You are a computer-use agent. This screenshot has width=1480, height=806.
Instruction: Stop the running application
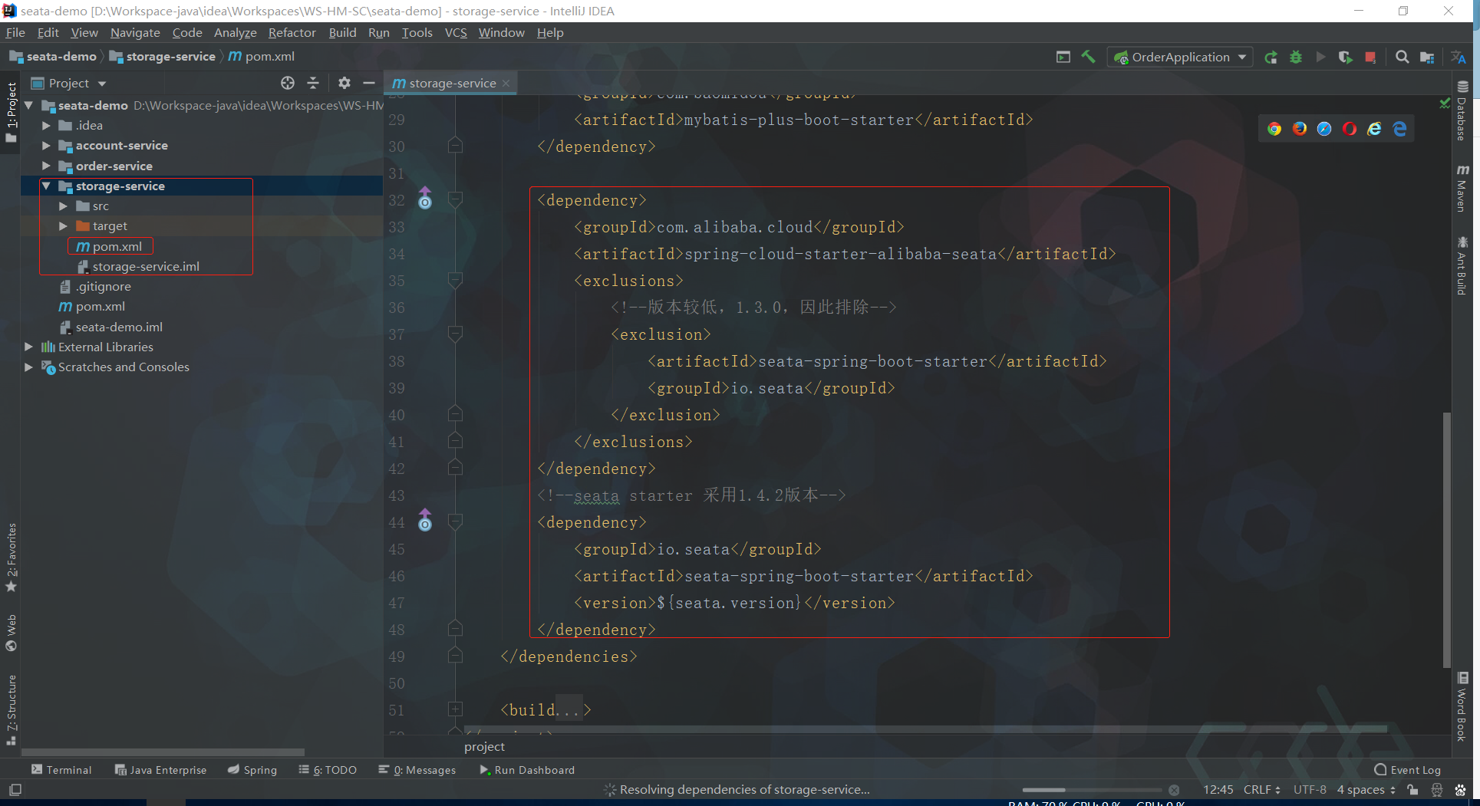coord(1370,58)
